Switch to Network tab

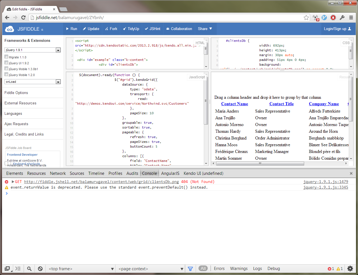coord(58,173)
